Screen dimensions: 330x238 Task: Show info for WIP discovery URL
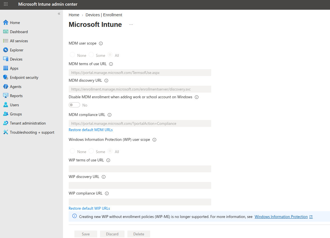click(103, 177)
